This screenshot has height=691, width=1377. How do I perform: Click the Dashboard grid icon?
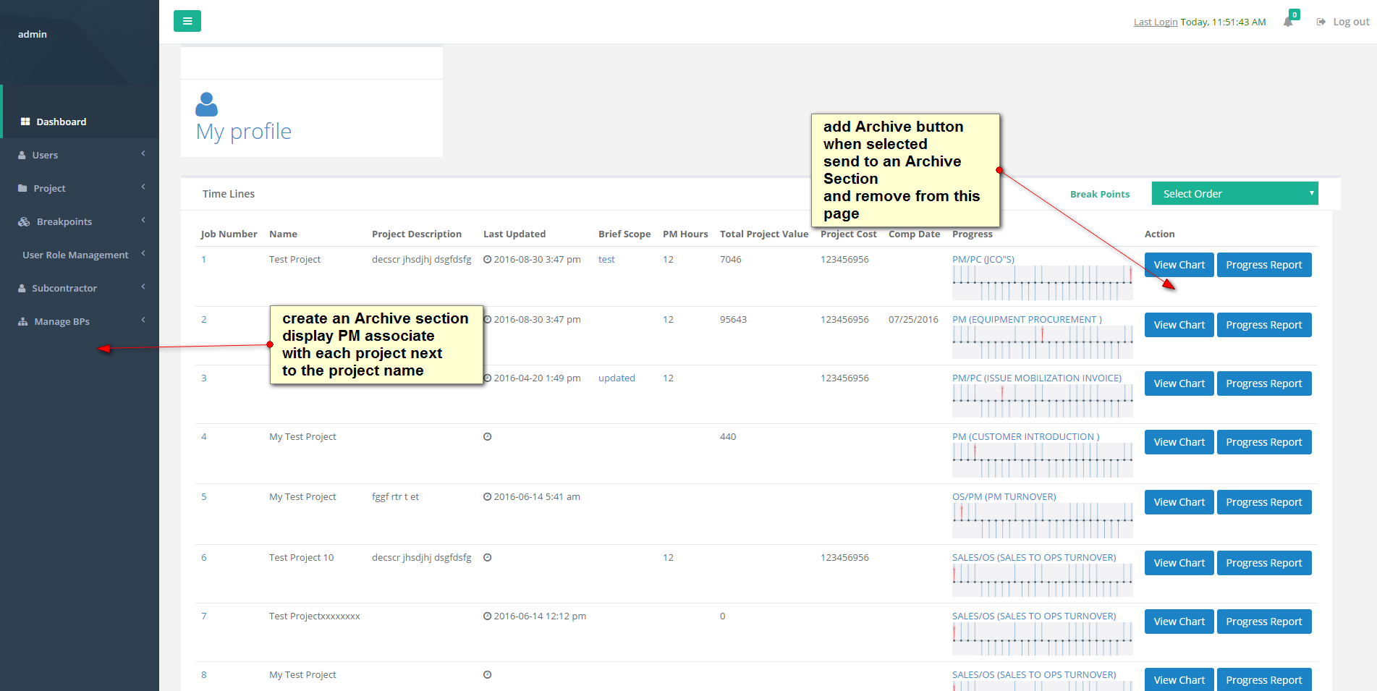(25, 122)
